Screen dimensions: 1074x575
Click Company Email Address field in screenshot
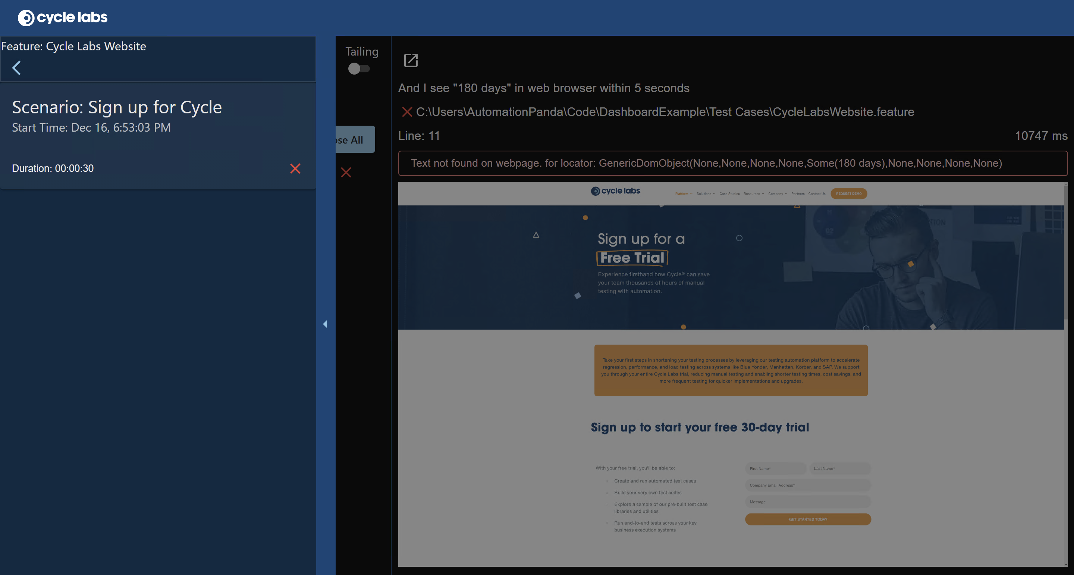808,486
